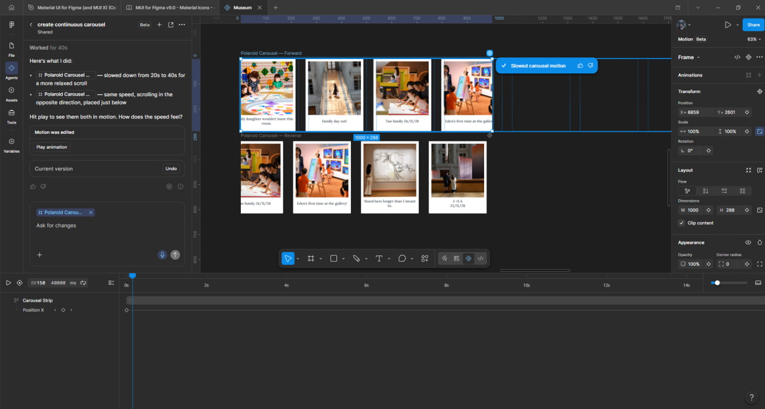765x409 pixels.
Task: Present the prototype with play icon
Action: (727, 25)
